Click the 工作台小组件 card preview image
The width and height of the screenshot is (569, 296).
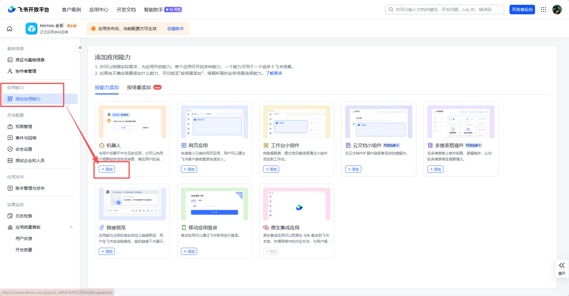297,122
